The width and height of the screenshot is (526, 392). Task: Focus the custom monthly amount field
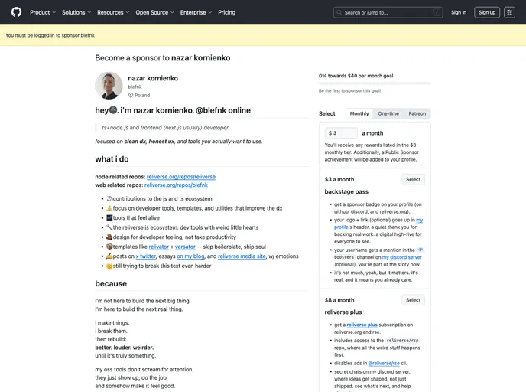(x=344, y=133)
